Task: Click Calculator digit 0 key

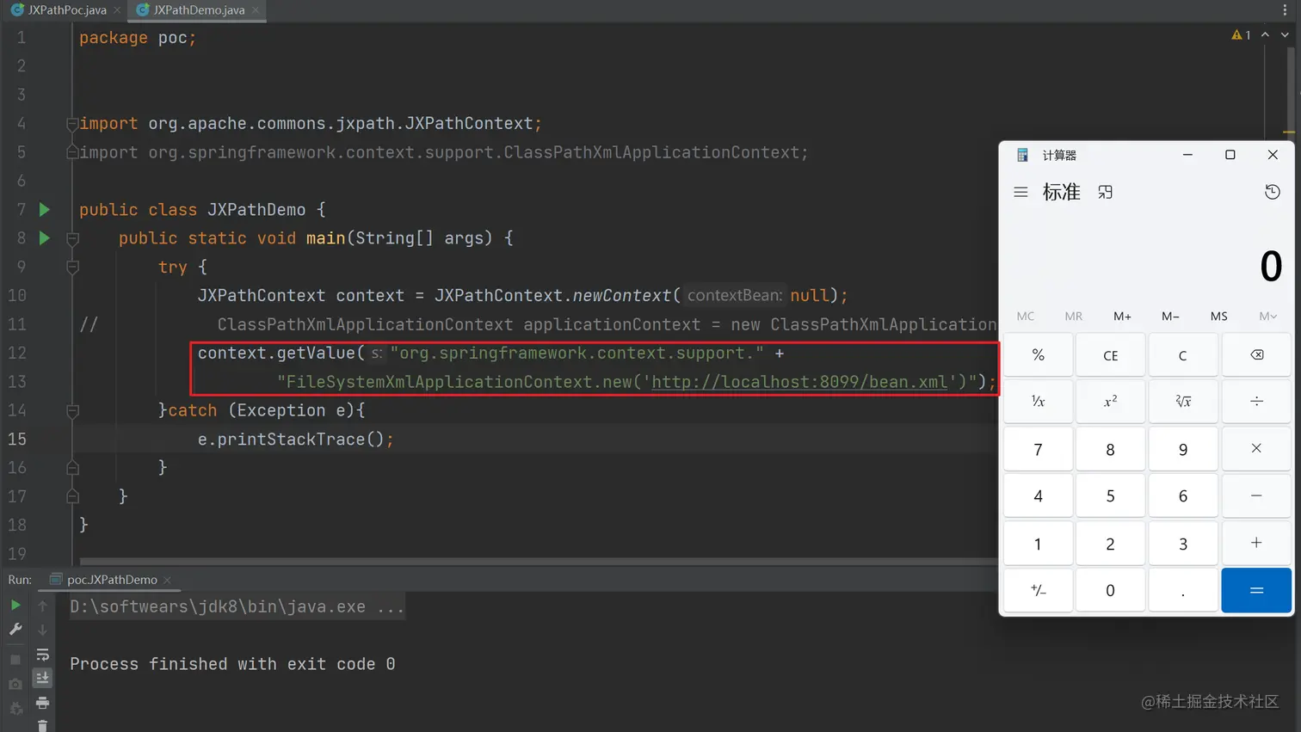Action: [1111, 590]
